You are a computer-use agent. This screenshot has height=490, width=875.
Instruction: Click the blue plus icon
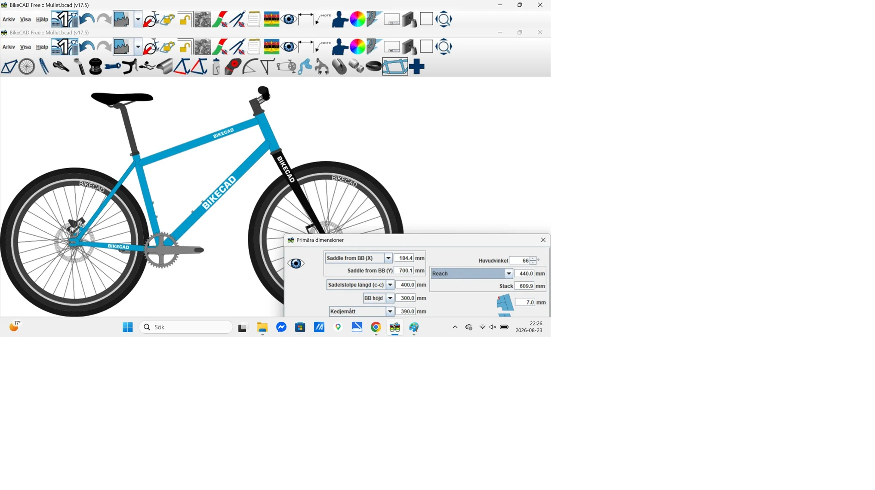416,67
